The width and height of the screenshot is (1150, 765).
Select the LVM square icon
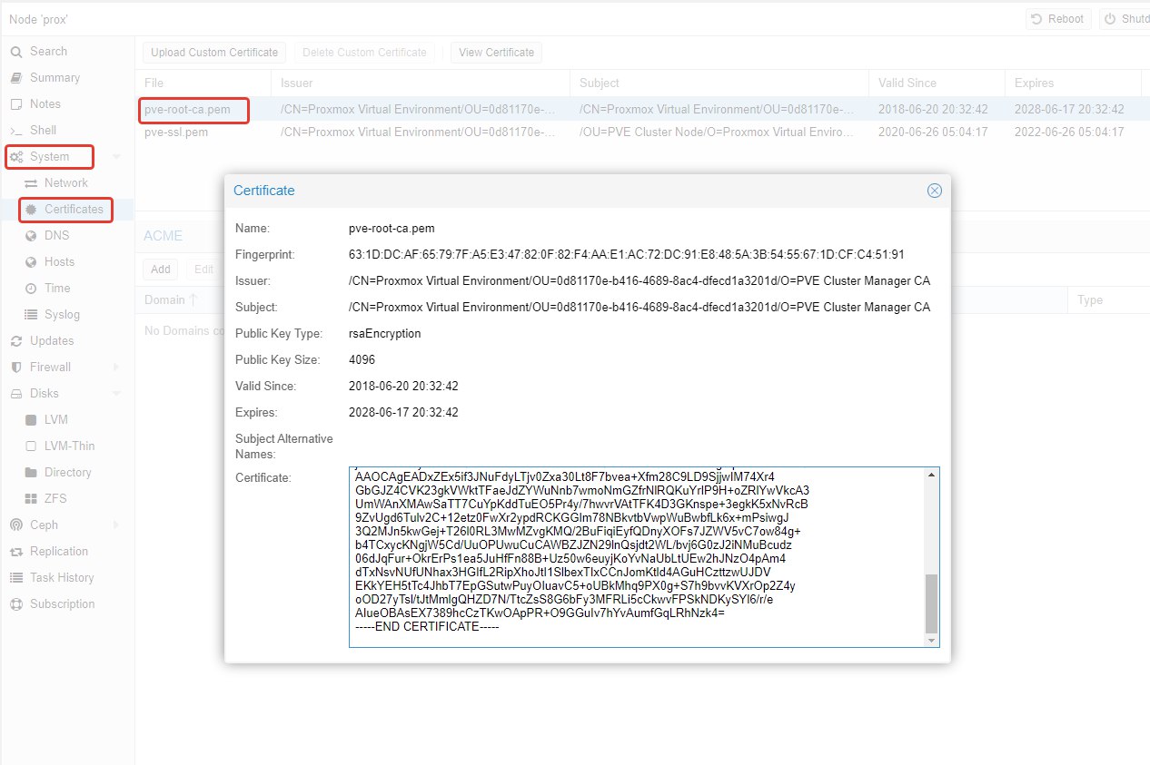click(x=31, y=420)
